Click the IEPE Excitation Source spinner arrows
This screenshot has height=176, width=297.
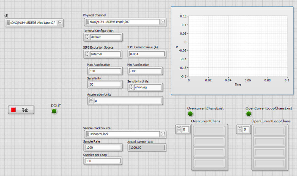[87, 54]
